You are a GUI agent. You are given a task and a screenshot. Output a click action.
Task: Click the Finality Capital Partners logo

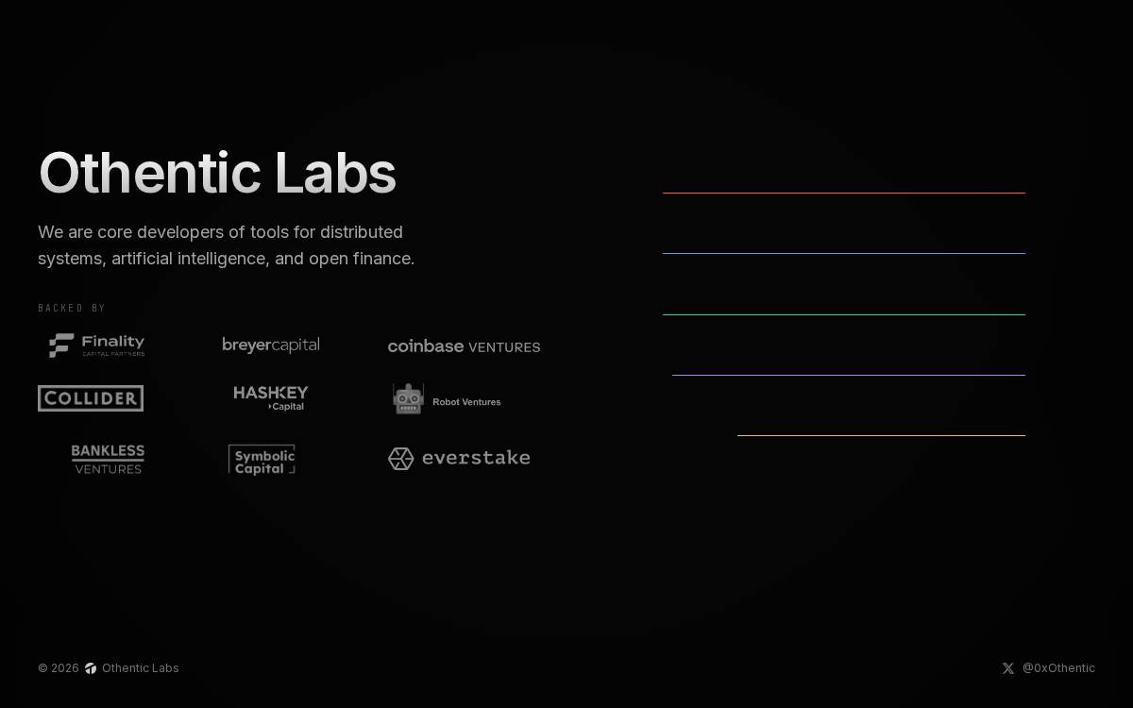(96, 346)
